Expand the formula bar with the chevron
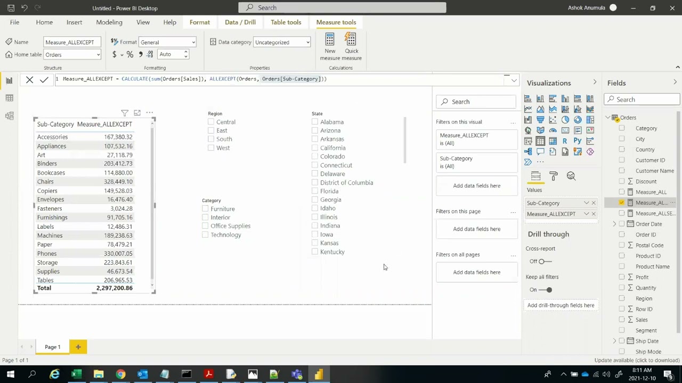The image size is (682, 383). tap(514, 80)
